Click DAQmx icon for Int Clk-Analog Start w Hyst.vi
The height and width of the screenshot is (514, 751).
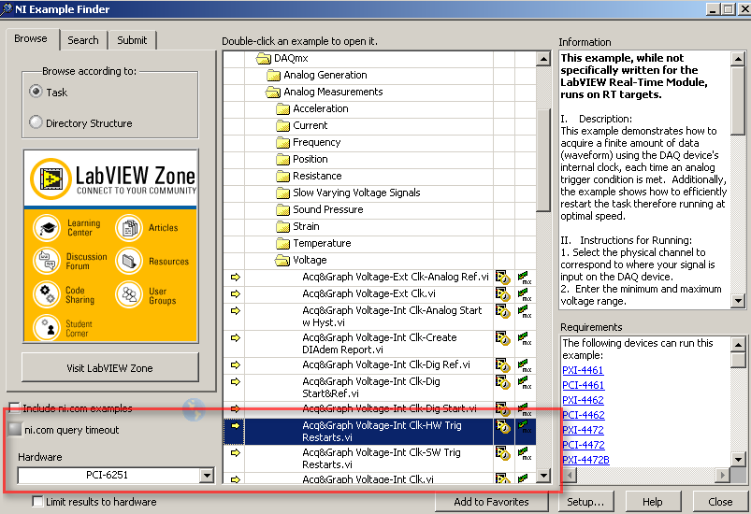[525, 311]
